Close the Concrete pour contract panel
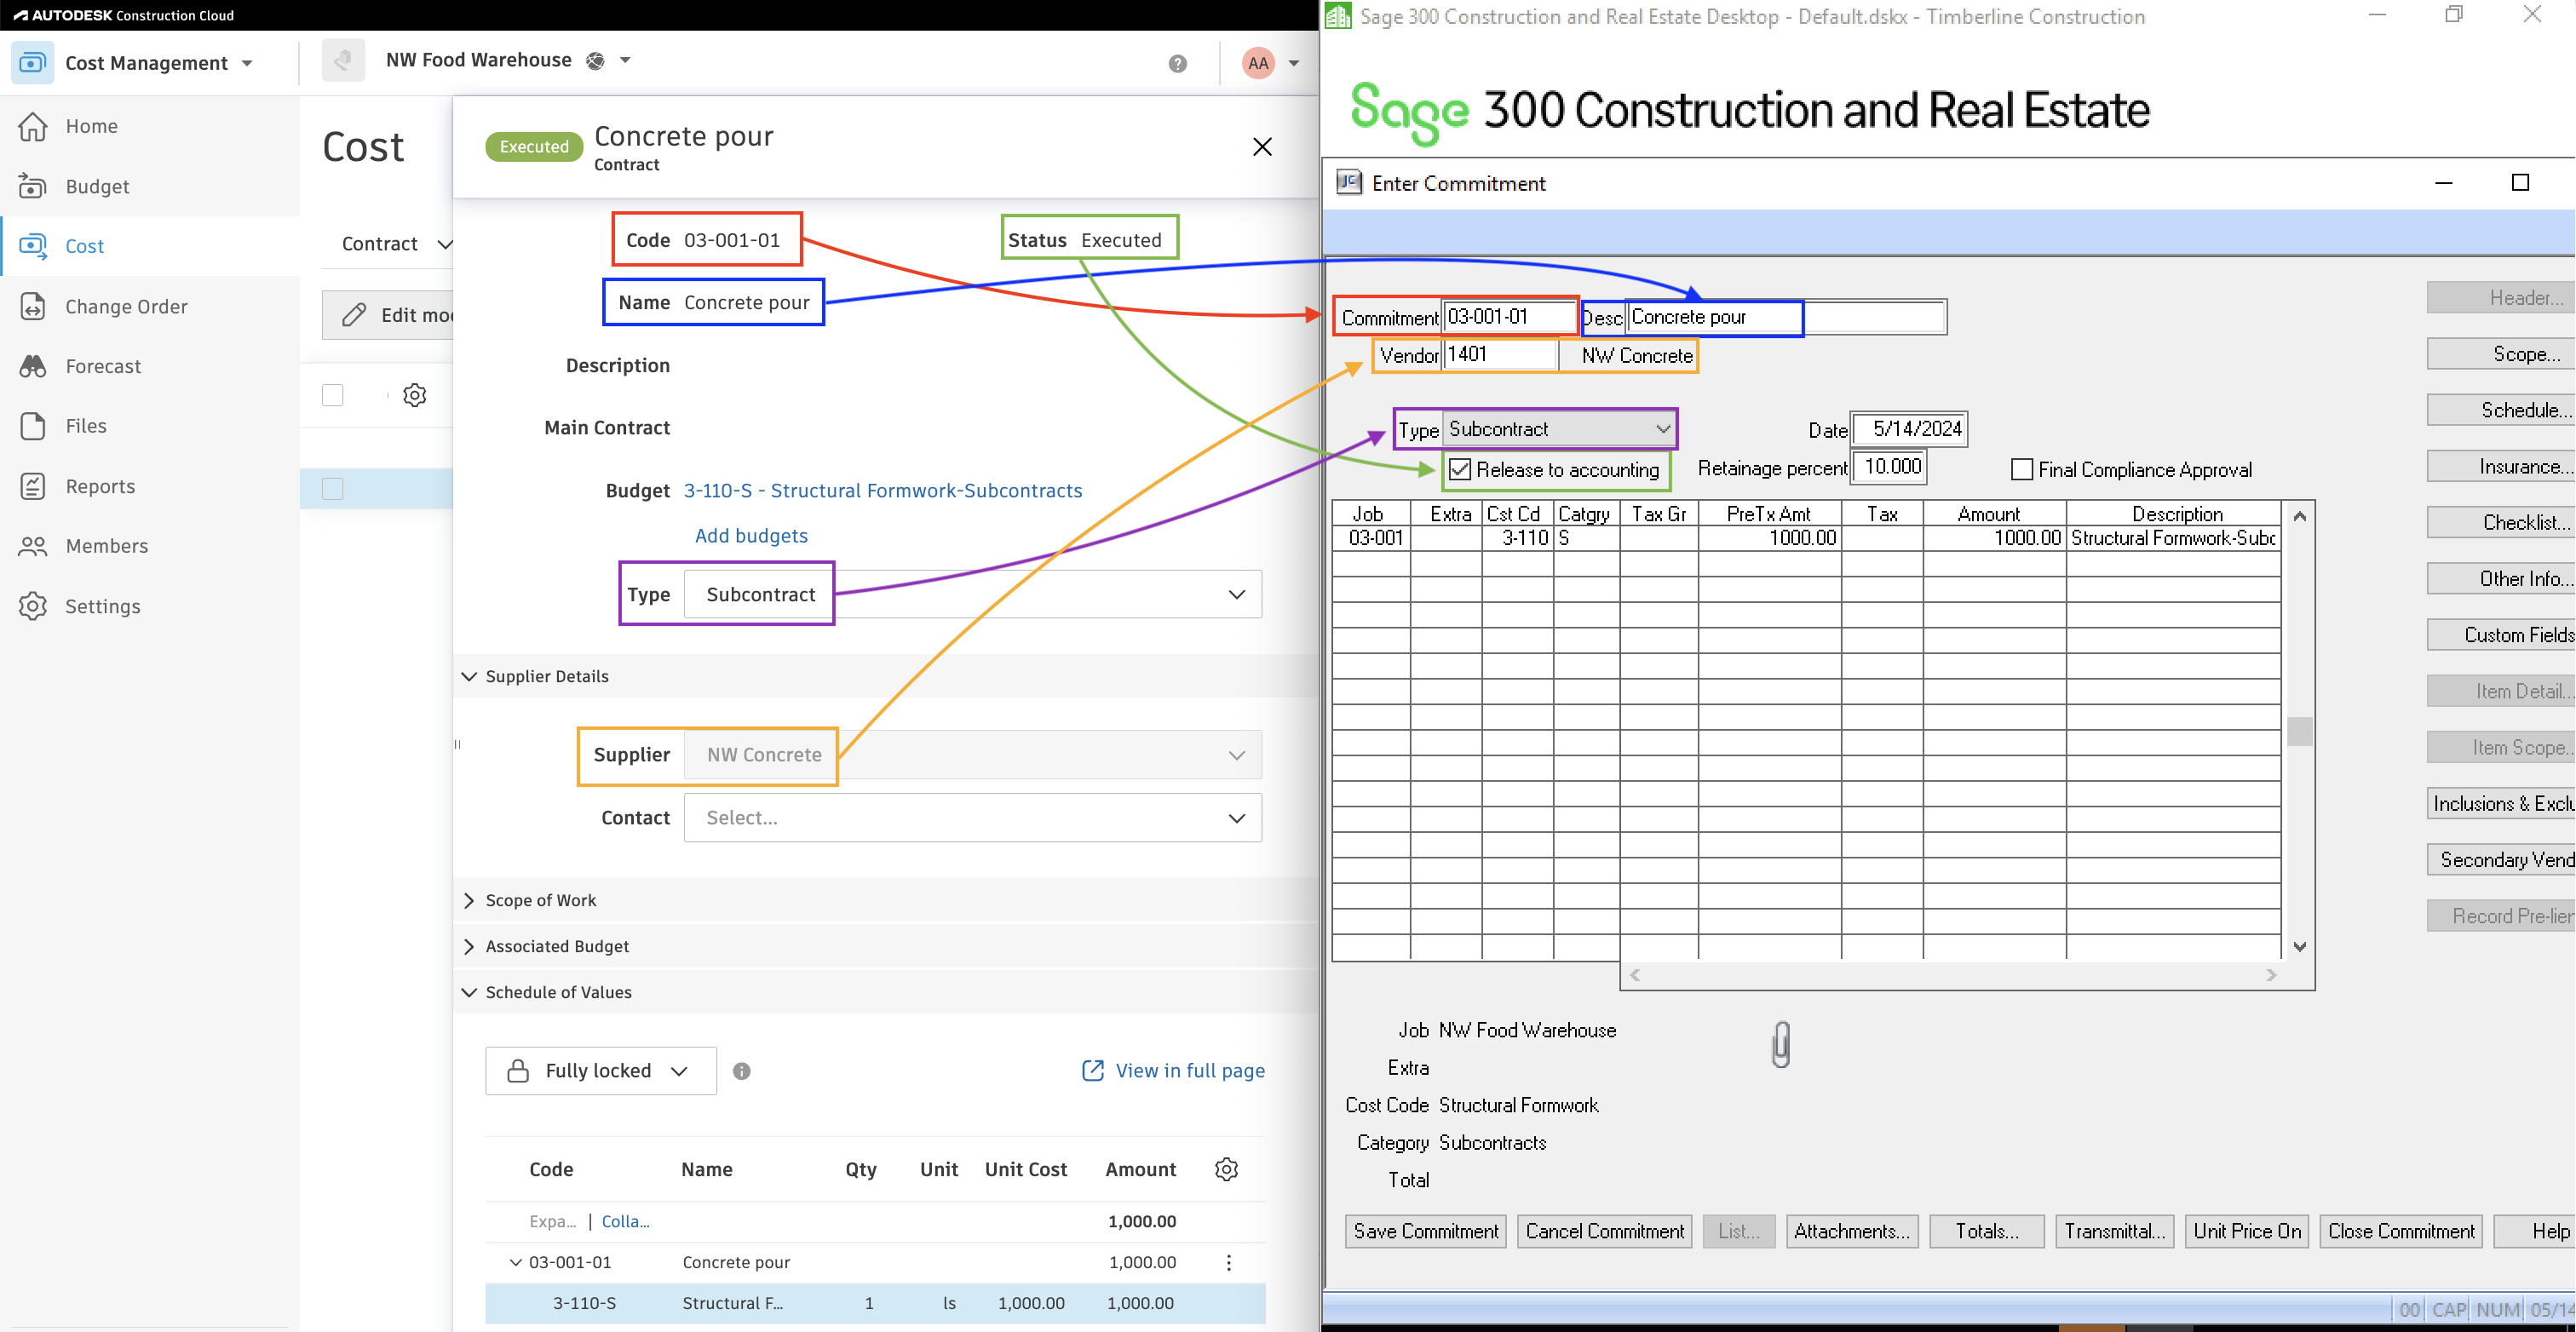This screenshot has height=1332, width=2576. (1262, 147)
